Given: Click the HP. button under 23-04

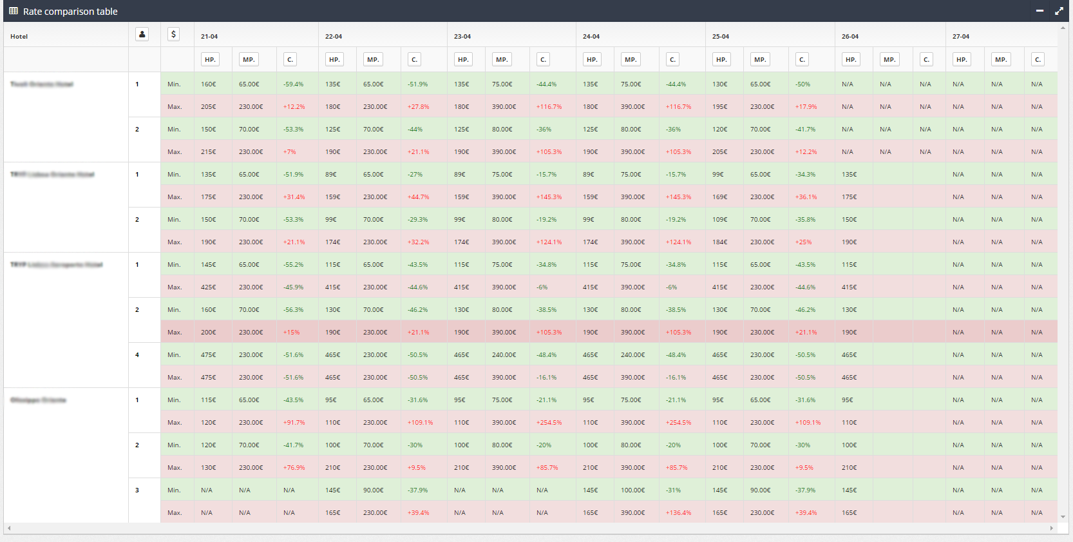Looking at the screenshot, I should (463, 59).
